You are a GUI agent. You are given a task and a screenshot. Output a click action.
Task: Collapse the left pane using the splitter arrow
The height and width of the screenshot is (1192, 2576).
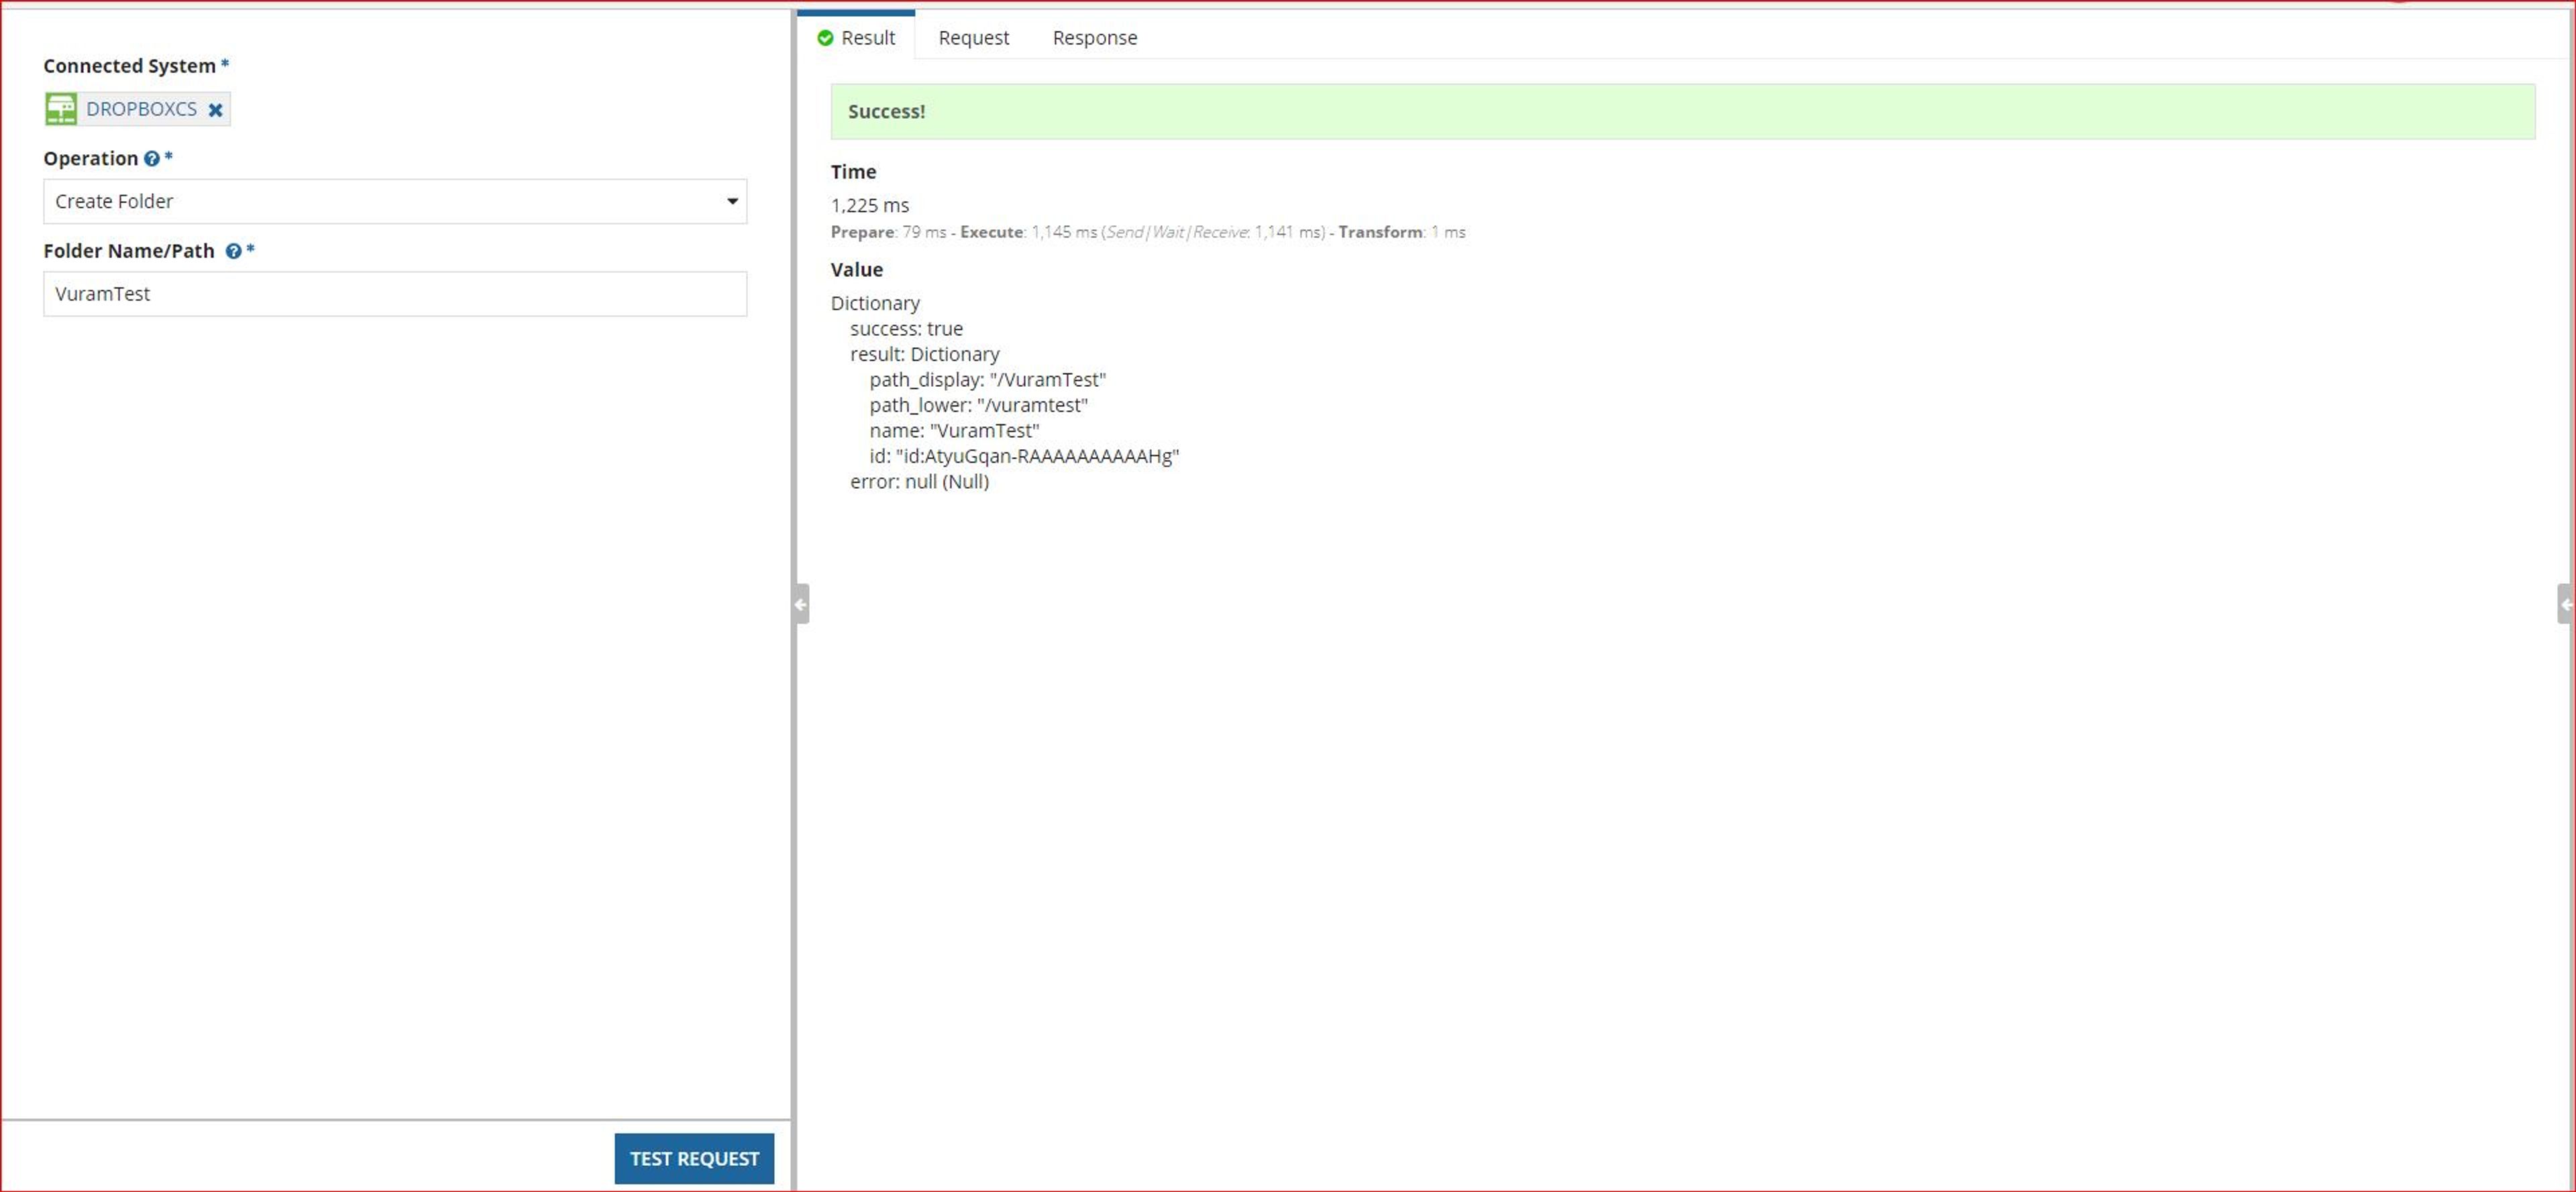801,605
